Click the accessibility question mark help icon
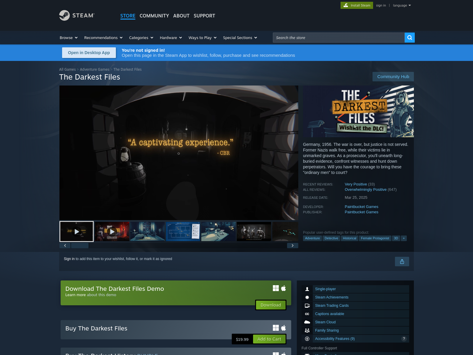 pyautogui.click(x=404, y=339)
